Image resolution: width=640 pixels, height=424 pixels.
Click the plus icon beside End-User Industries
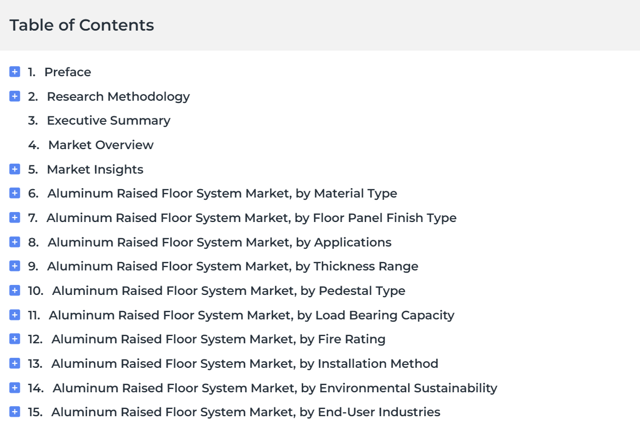point(14,412)
